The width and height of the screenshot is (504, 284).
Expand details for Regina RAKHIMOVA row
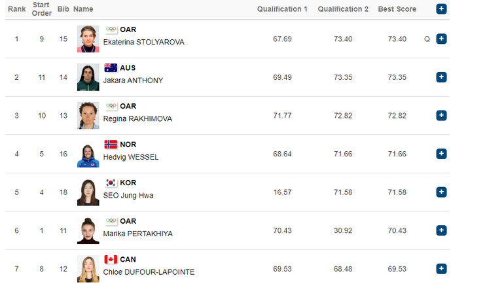point(441,115)
